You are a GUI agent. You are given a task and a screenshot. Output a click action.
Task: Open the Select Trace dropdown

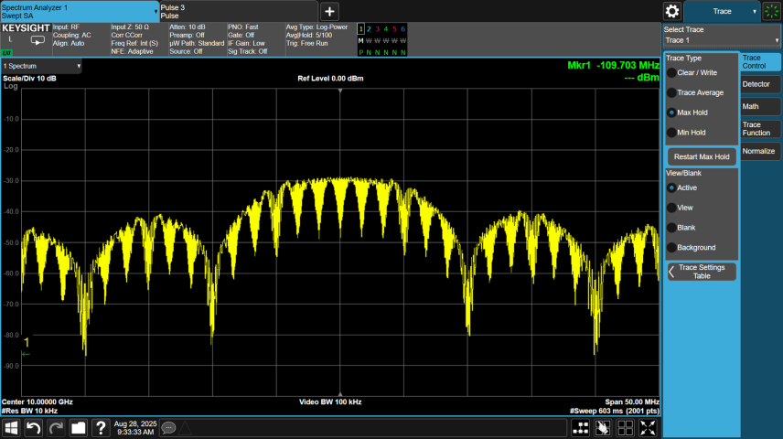pyautogui.click(x=722, y=40)
